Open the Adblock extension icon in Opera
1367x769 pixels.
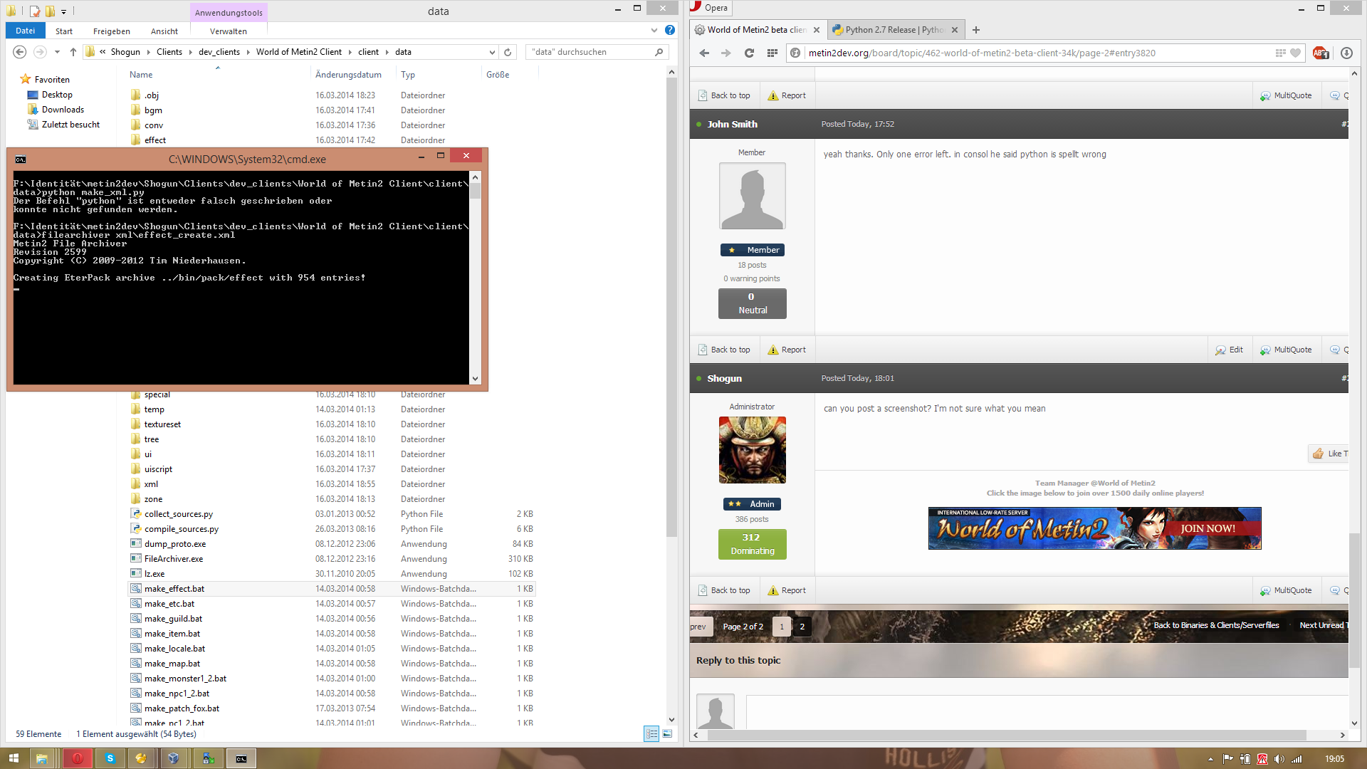(1321, 53)
